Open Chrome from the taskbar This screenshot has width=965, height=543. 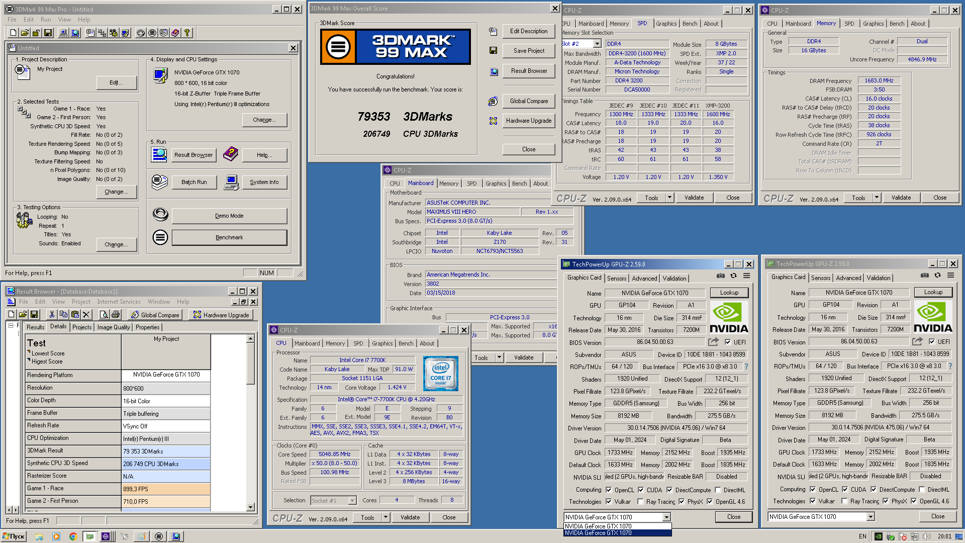(73, 536)
